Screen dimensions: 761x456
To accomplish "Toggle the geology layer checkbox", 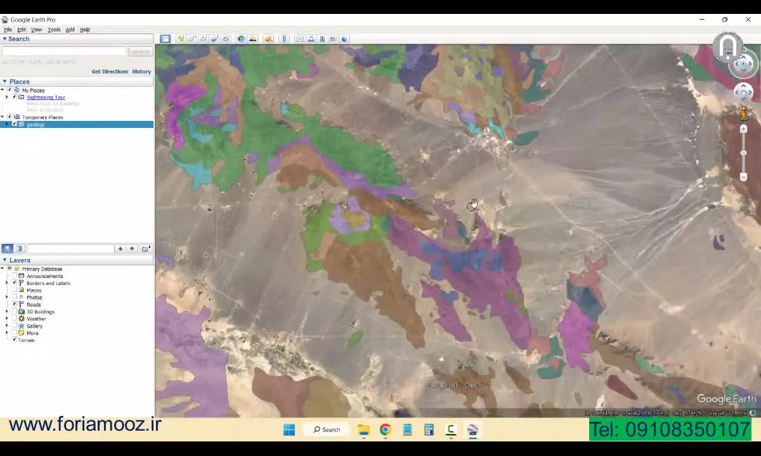I will click(x=15, y=124).
